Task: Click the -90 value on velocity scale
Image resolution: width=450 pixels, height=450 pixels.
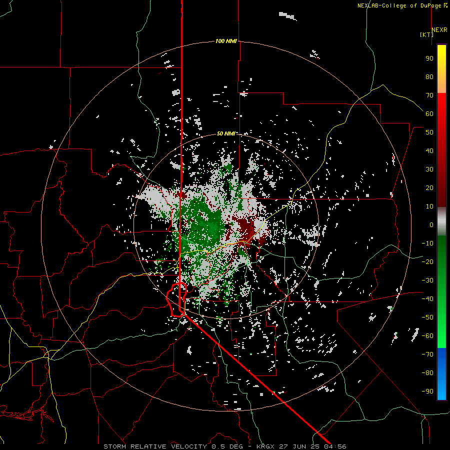Action: 427,391
